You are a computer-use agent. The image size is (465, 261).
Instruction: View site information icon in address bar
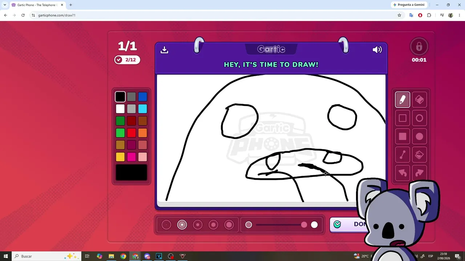pyautogui.click(x=33, y=15)
